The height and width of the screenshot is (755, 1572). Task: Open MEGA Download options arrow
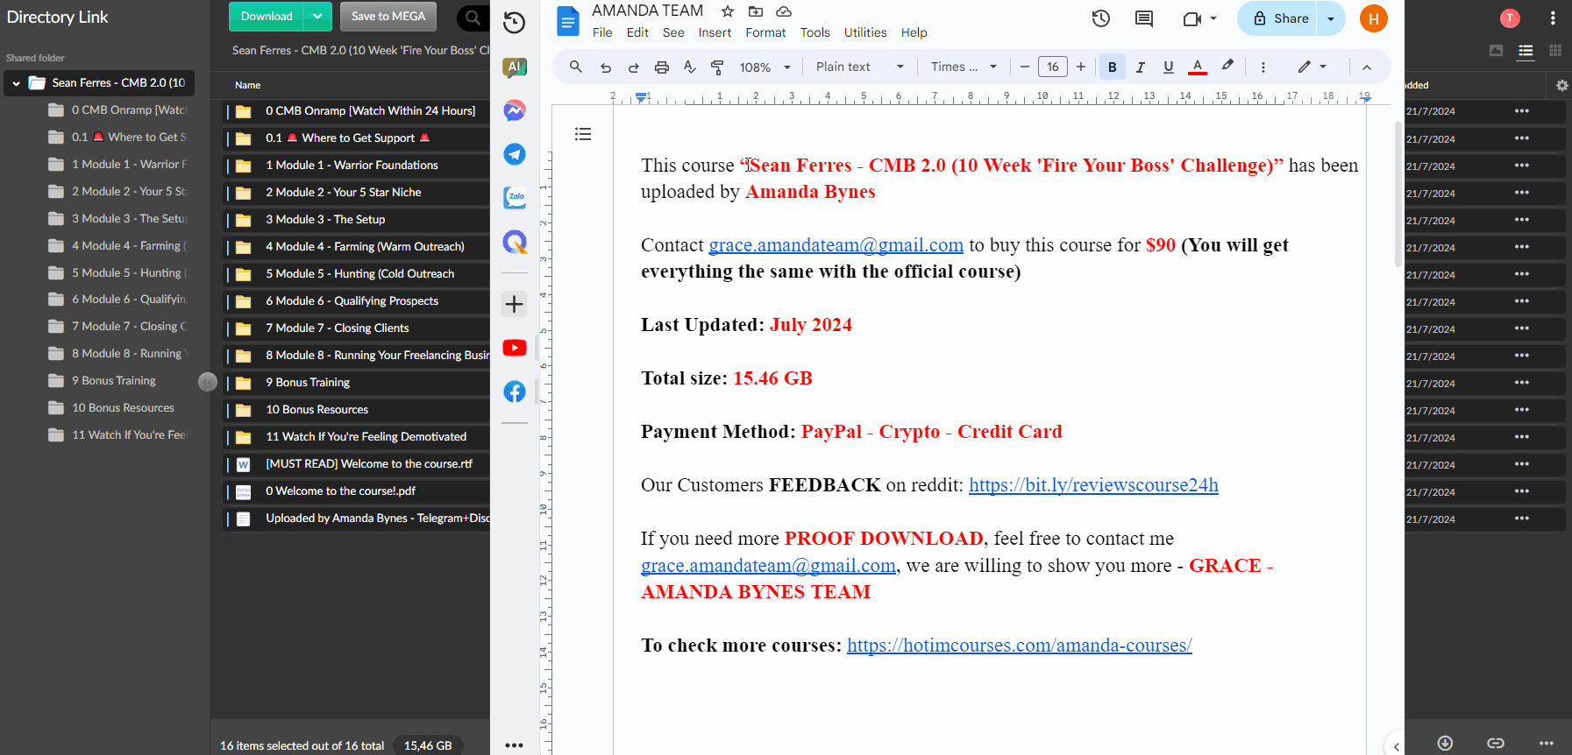click(x=317, y=16)
